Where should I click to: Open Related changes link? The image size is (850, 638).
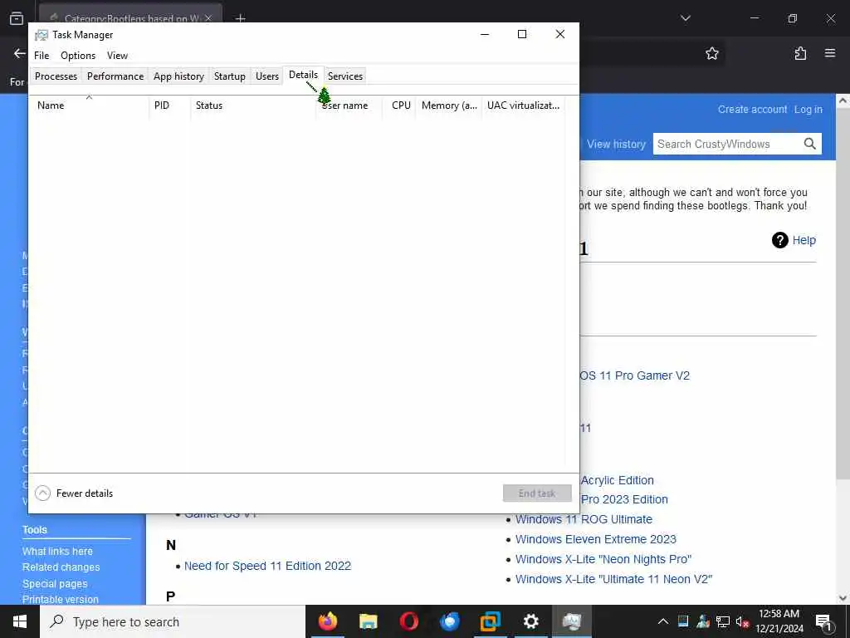click(x=61, y=567)
